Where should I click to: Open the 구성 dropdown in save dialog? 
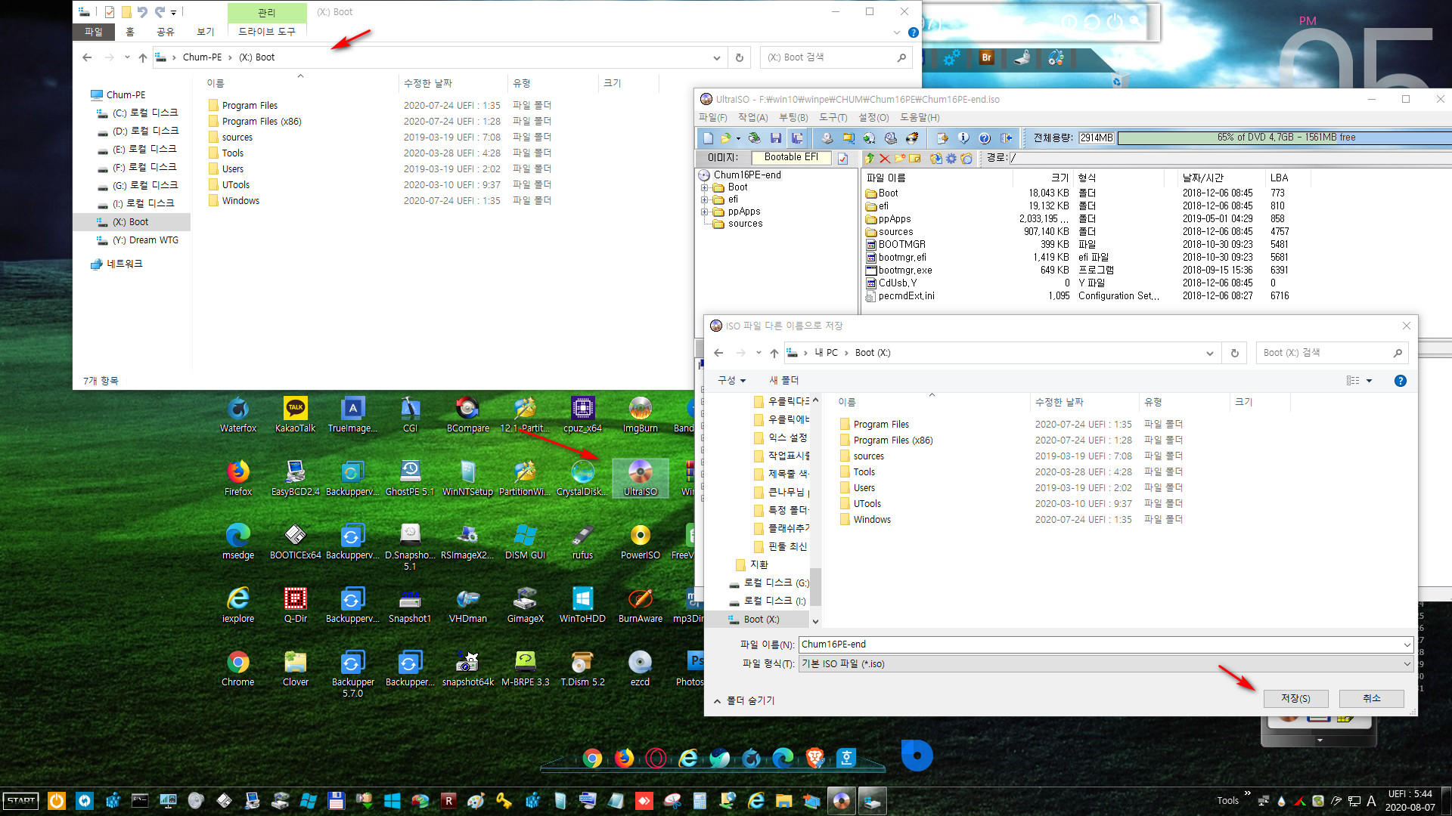pyautogui.click(x=731, y=380)
